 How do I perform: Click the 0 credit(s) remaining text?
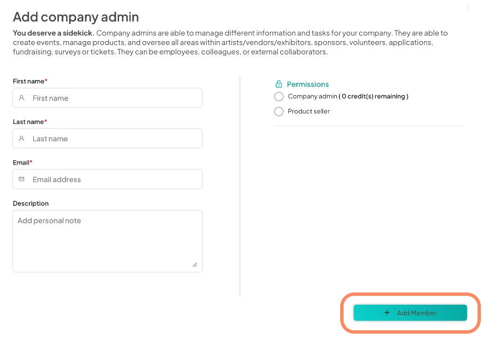pyautogui.click(x=374, y=96)
